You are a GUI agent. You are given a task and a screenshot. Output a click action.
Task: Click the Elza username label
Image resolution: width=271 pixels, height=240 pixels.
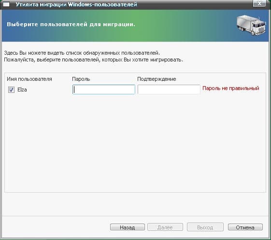tap(22, 90)
